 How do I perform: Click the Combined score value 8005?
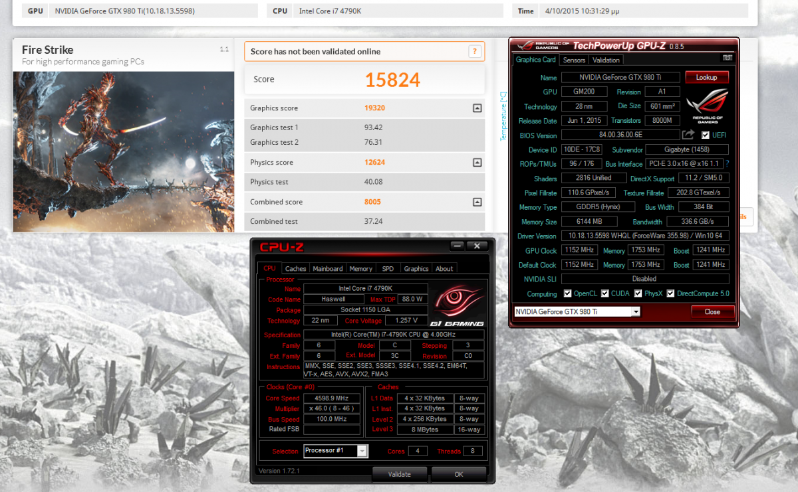373,203
